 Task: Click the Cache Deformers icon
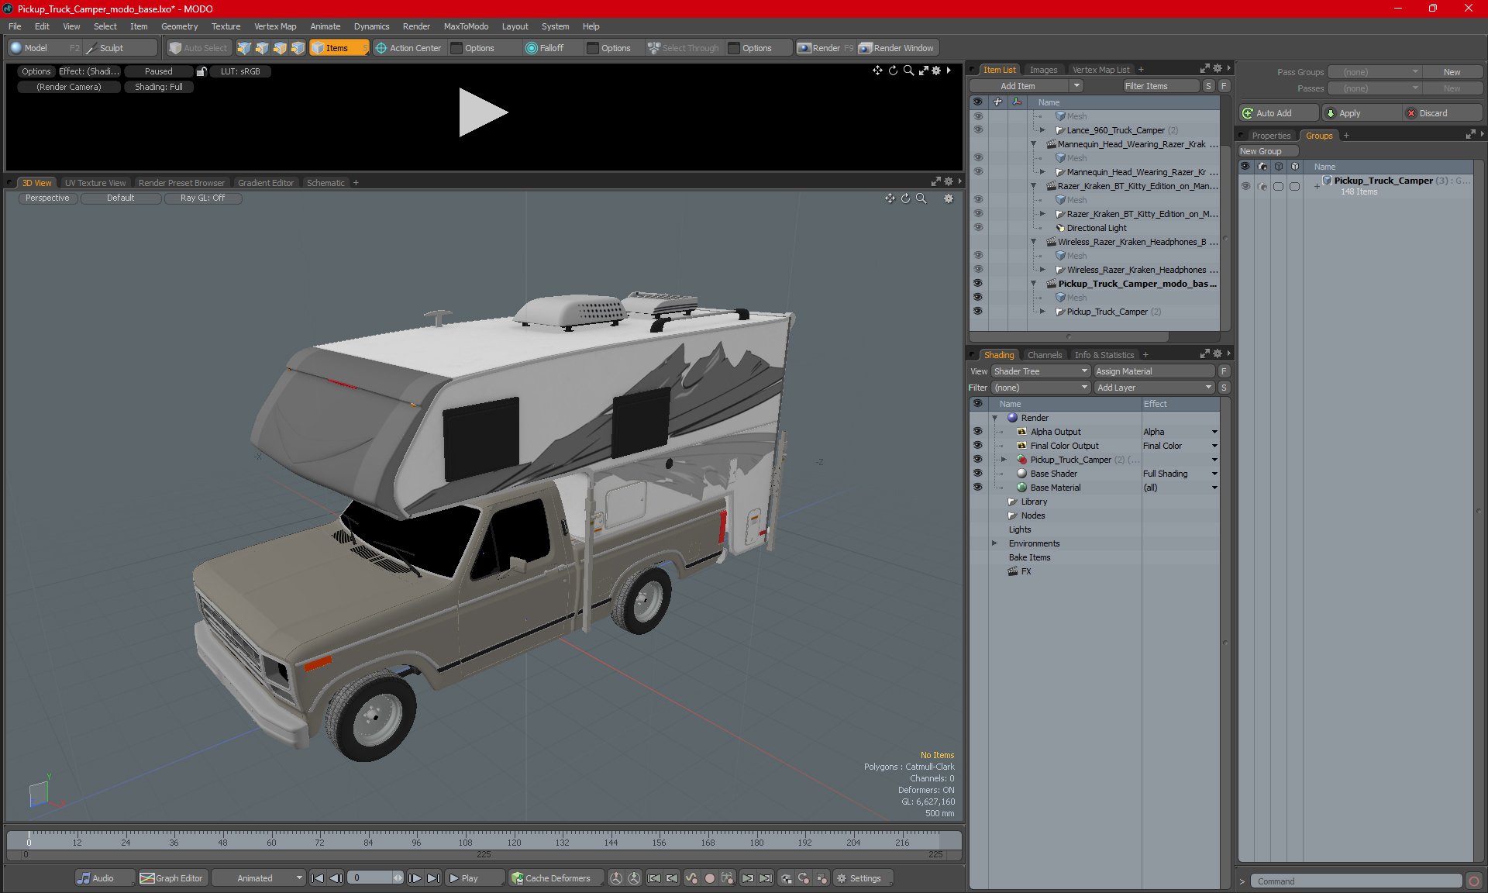pos(517,878)
